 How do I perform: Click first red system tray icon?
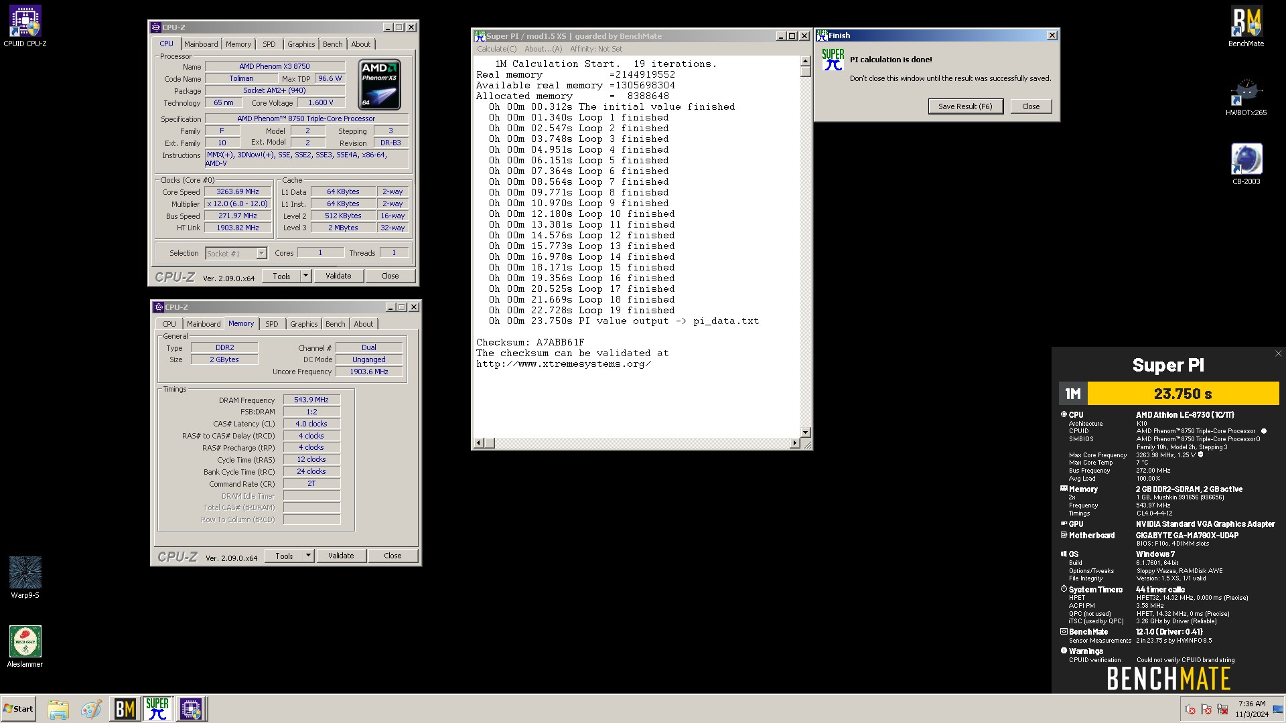1190,710
